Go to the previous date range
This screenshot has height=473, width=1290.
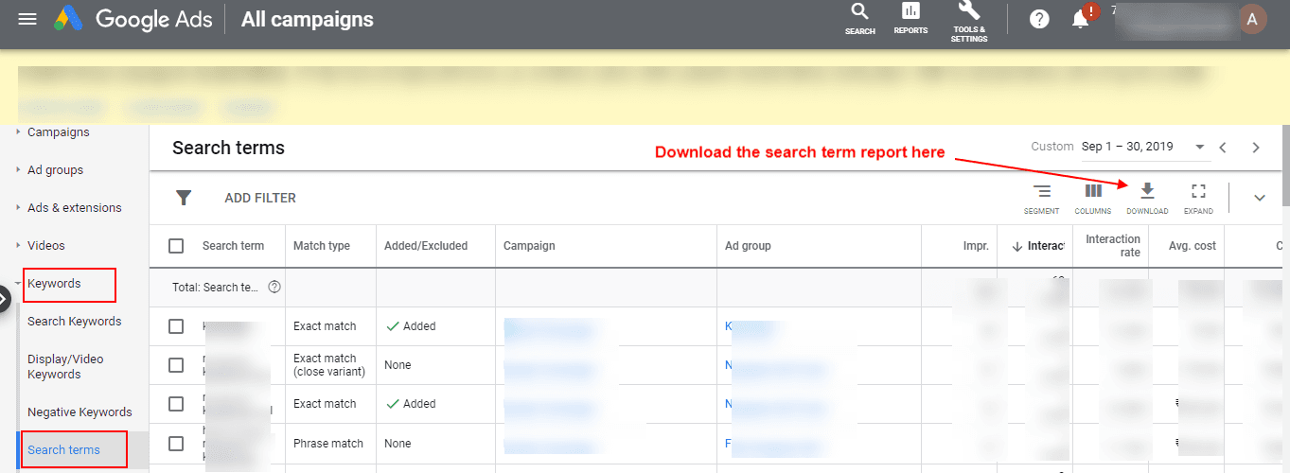[x=1223, y=148]
